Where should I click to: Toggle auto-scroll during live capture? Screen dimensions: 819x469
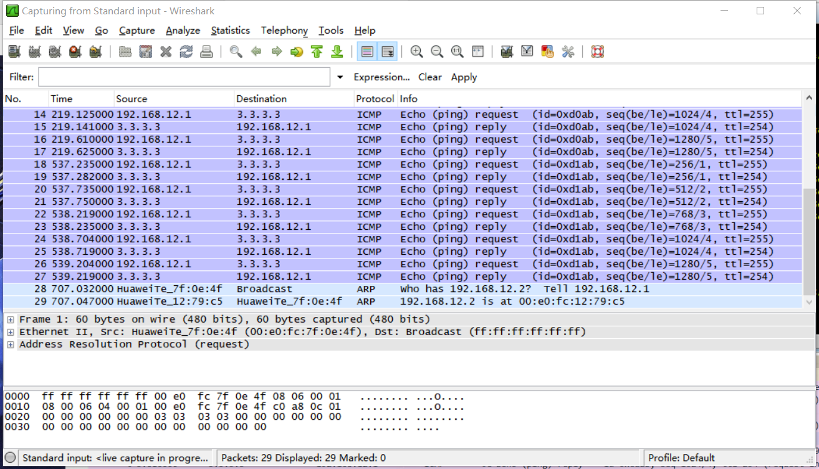click(387, 52)
